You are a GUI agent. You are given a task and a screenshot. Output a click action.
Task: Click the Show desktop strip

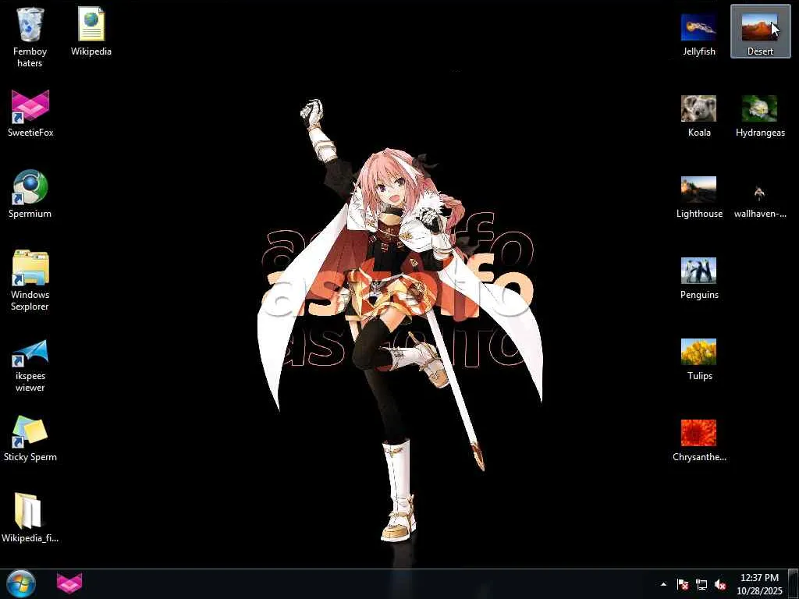[x=794, y=584]
